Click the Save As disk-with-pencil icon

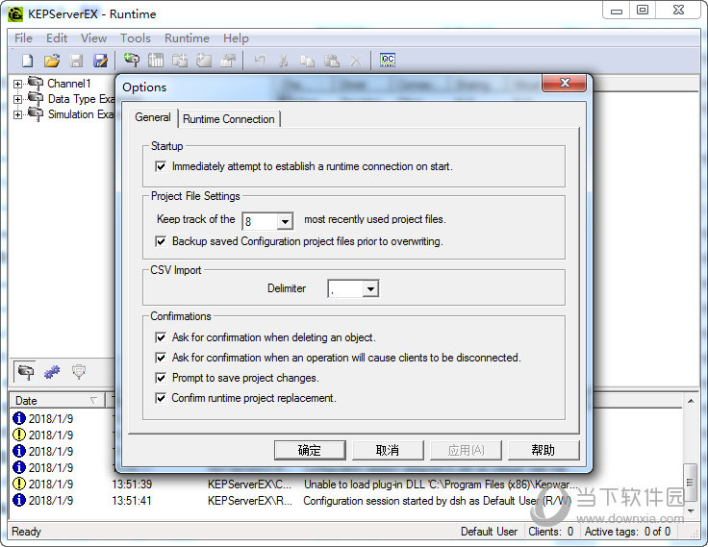point(100,61)
